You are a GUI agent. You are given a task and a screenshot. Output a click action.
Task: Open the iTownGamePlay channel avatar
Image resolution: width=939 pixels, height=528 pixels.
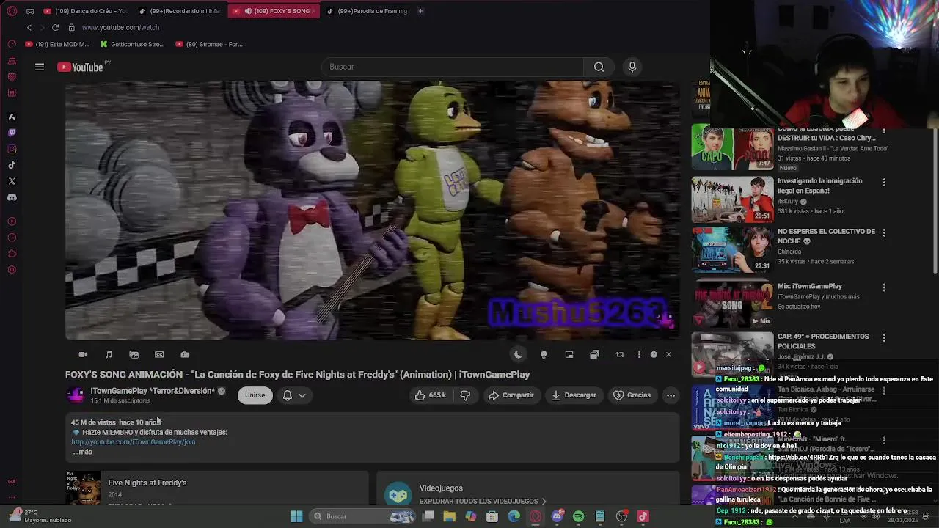[x=75, y=395]
